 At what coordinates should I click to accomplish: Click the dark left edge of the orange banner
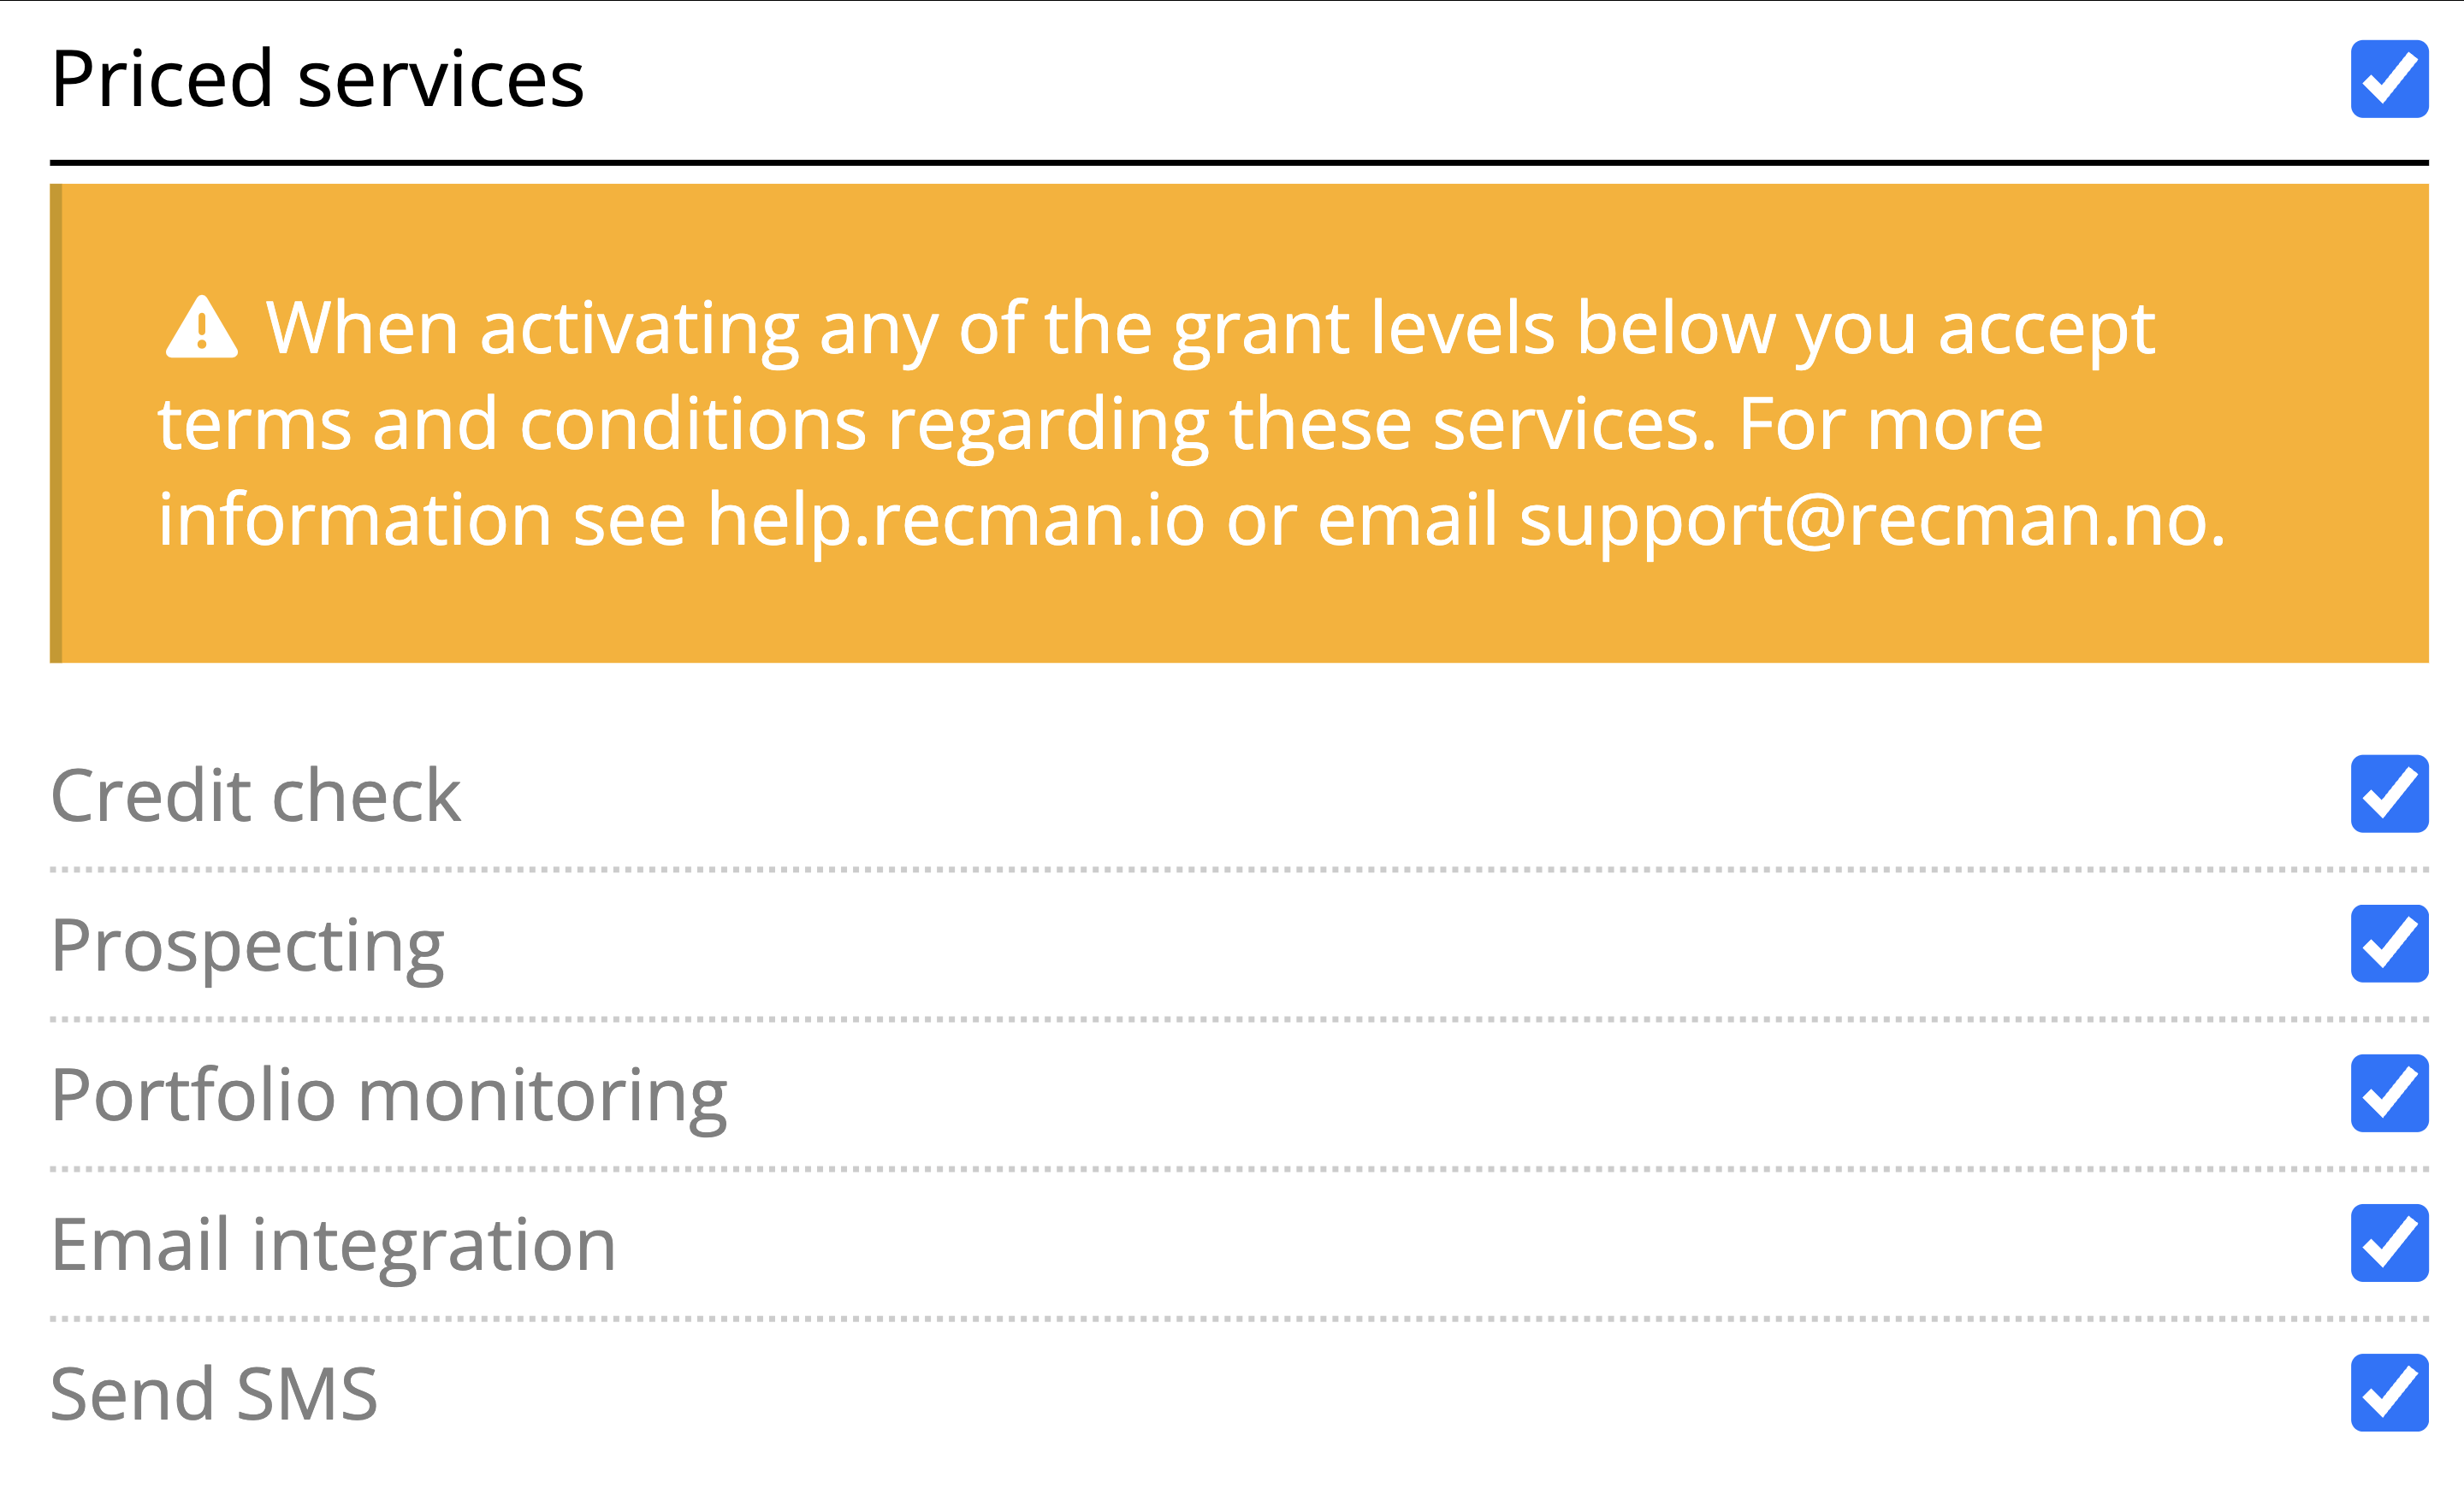pos(56,422)
